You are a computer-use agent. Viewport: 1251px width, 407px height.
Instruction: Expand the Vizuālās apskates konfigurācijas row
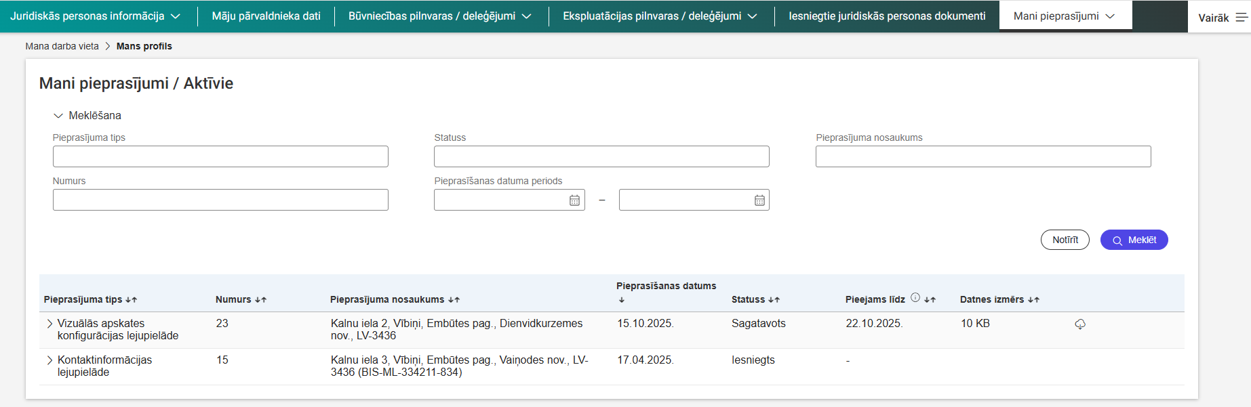[x=49, y=324]
